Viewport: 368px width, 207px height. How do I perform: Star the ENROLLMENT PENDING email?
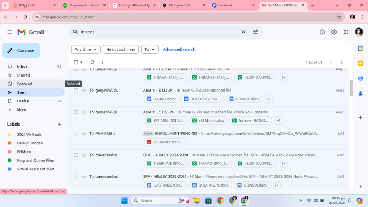84,134
